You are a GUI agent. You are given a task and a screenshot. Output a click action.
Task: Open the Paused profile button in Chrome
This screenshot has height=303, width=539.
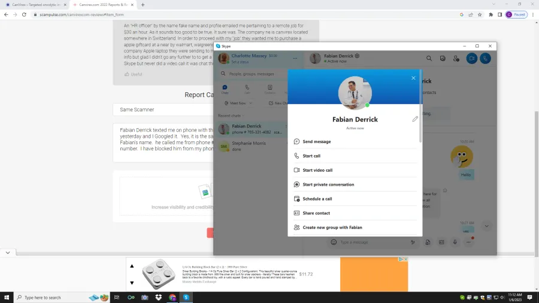[516, 14]
